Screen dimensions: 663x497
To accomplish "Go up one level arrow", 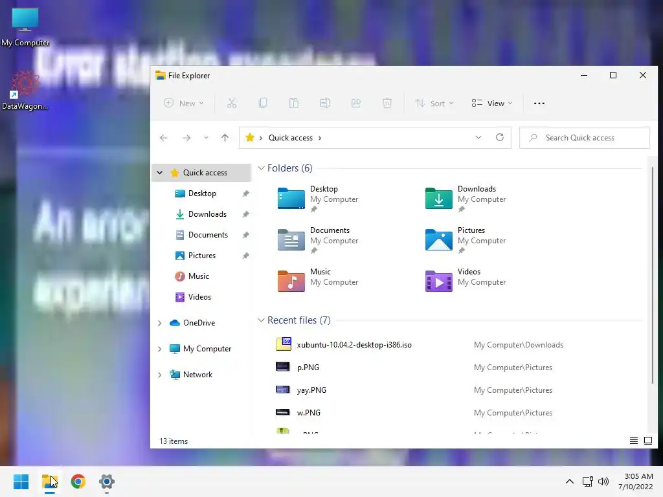I will pos(225,138).
